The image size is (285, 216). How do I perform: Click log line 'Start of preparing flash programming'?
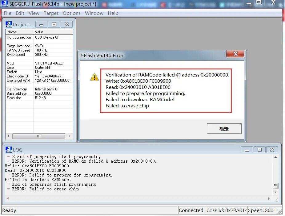point(54,156)
